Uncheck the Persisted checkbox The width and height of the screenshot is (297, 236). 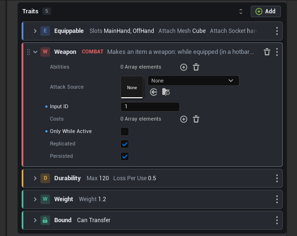tap(125, 156)
